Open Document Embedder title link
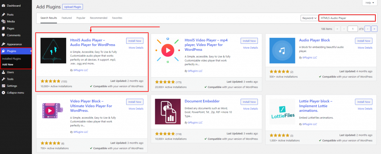381x154 pixels. tap(202, 101)
